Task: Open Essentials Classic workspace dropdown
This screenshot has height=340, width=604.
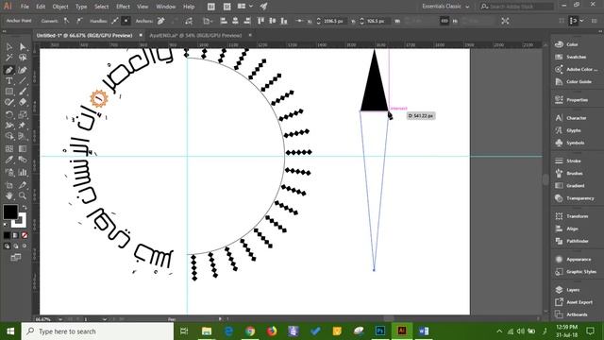Action: 445,7
